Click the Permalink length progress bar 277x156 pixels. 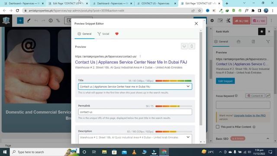174,106
